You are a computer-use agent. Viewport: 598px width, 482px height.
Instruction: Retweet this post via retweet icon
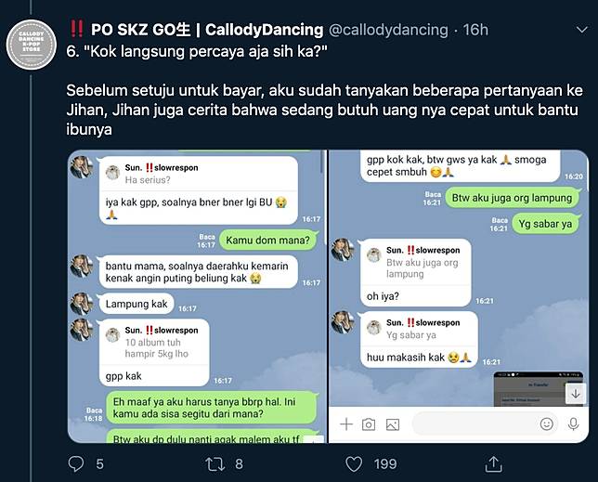click(x=214, y=464)
